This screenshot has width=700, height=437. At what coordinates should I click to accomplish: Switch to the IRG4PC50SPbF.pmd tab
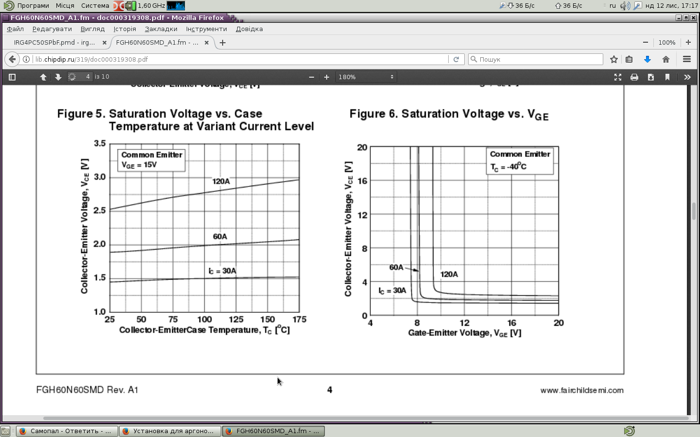tap(54, 43)
